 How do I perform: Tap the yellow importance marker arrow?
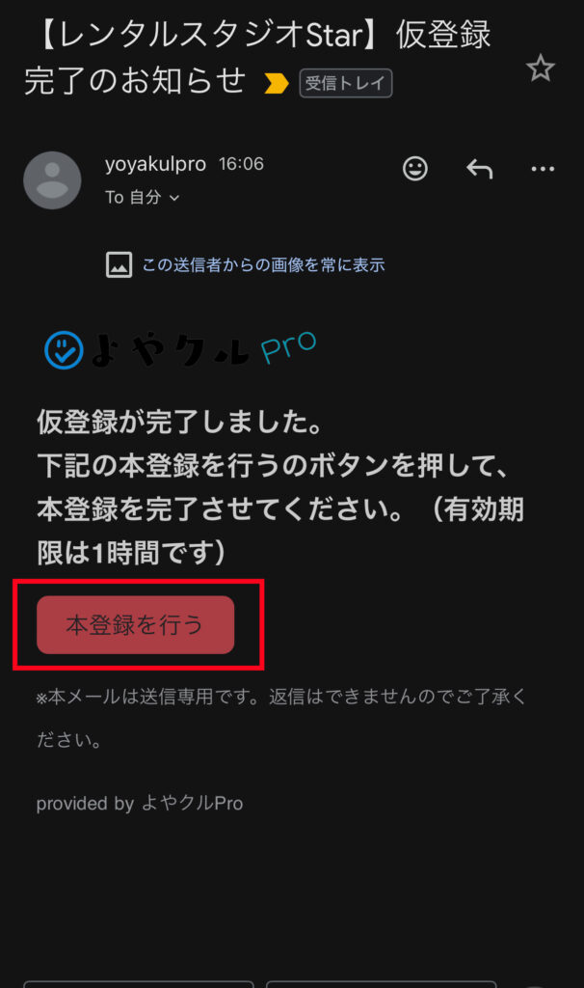point(277,83)
